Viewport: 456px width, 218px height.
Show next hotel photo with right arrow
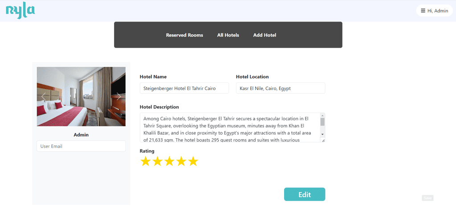point(118,97)
